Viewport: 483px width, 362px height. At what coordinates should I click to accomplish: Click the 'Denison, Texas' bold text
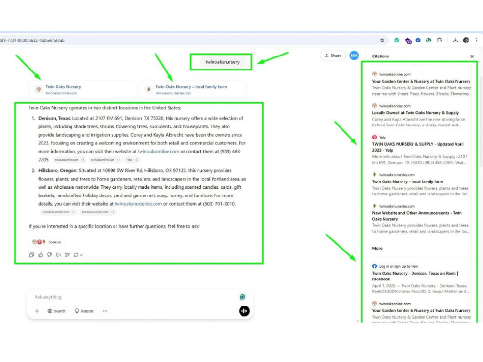point(54,118)
